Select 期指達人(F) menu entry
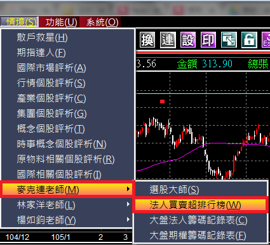 point(68,53)
